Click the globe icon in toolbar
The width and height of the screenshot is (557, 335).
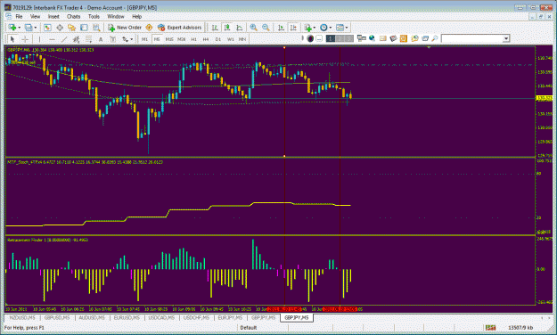[372, 38]
